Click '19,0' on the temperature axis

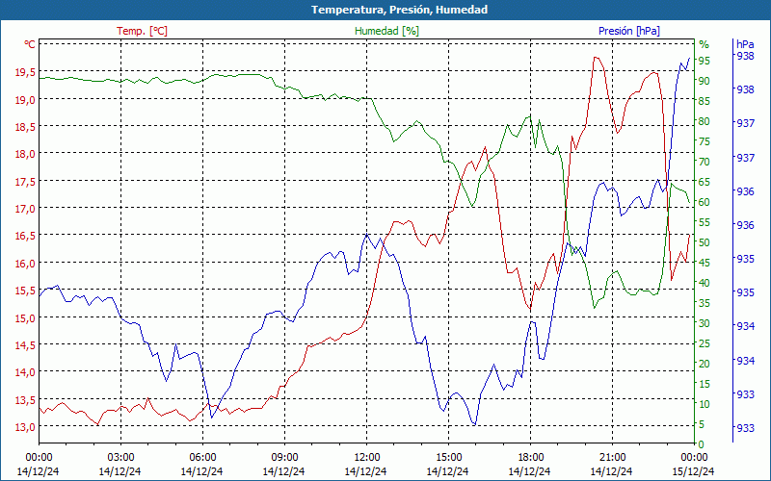tap(25, 100)
